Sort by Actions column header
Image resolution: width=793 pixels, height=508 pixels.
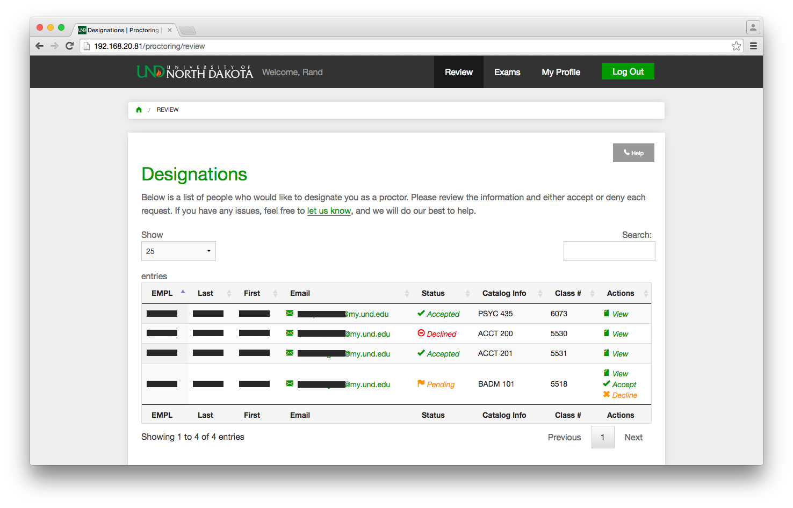[x=624, y=293]
